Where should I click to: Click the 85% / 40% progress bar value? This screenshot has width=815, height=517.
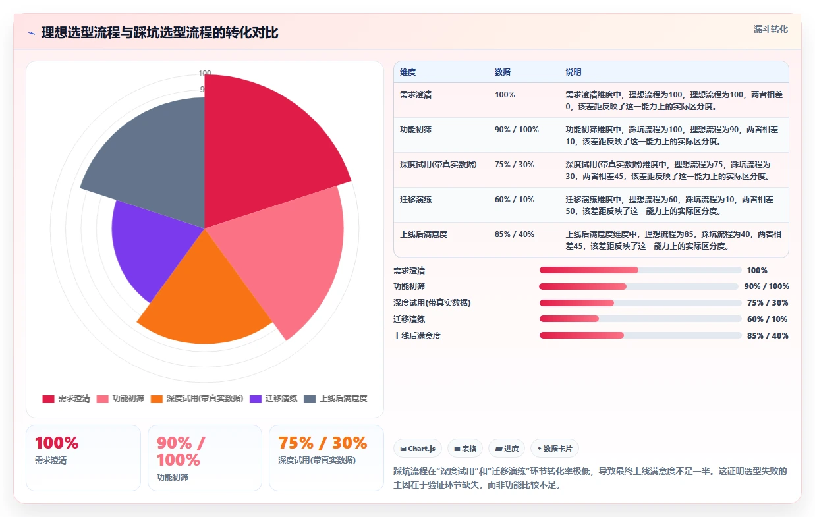(x=768, y=336)
